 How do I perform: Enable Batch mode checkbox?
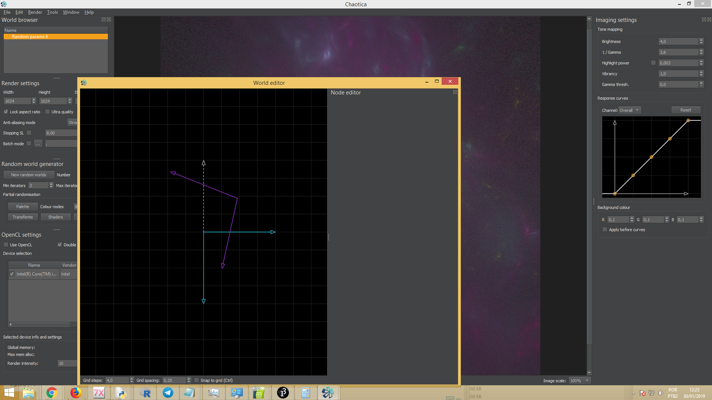tap(29, 143)
